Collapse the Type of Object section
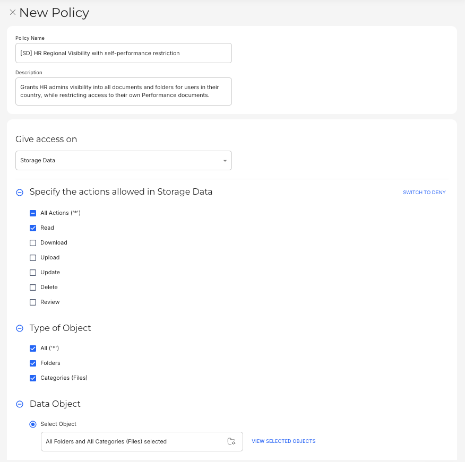The image size is (465, 462). pyautogui.click(x=20, y=328)
